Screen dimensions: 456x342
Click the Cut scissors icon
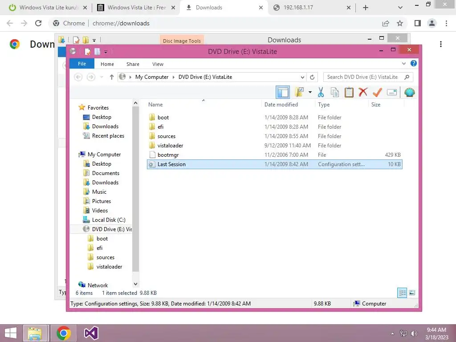(321, 93)
